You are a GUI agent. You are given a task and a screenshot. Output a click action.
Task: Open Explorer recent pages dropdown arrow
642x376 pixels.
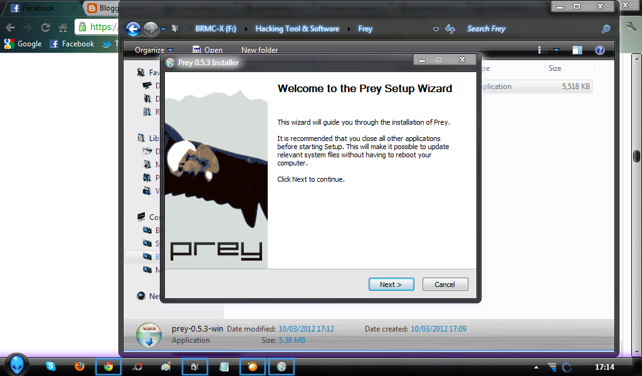[x=164, y=29]
